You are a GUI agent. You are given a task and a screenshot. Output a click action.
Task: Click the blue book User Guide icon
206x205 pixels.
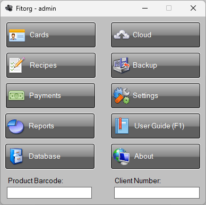[x=122, y=126]
